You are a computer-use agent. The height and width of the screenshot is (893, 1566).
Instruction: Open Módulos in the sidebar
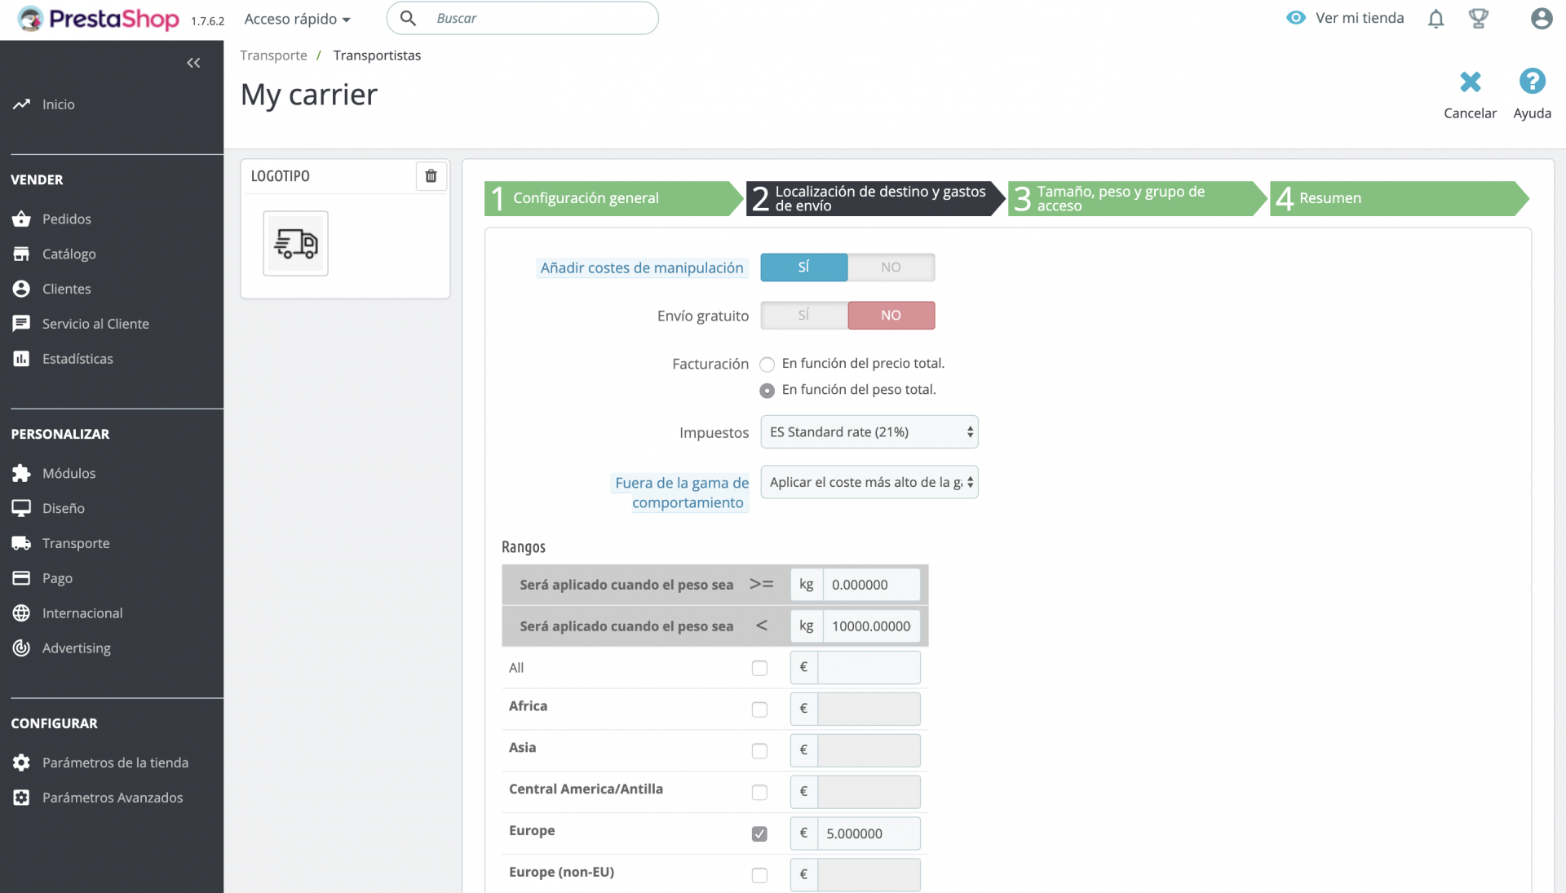pyautogui.click(x=69, y=473)
